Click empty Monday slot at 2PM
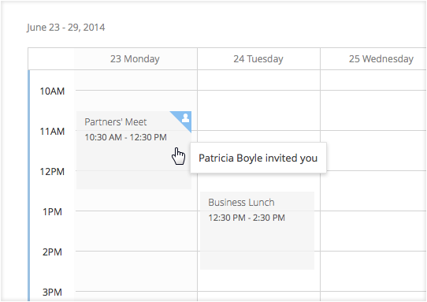The image size is (427, 302). (x=136, y=271)
